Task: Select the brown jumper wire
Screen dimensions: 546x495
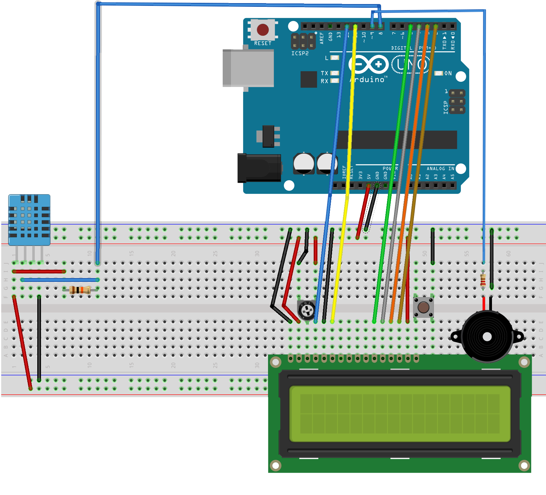Action: click(418, 174)
